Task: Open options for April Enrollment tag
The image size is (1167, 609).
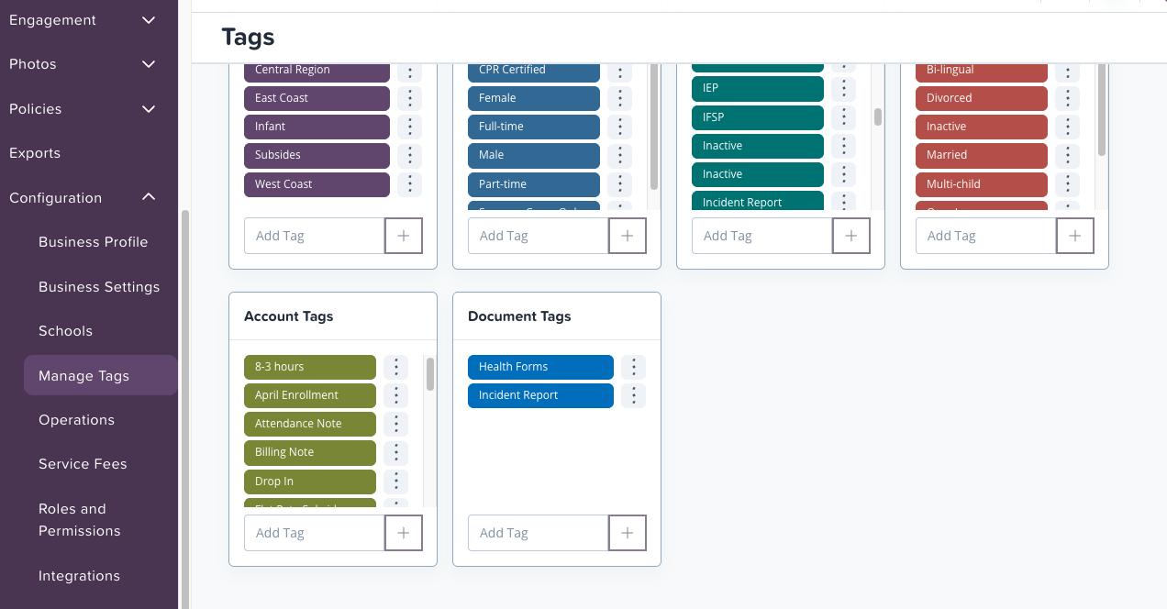Action: point(395,395)
